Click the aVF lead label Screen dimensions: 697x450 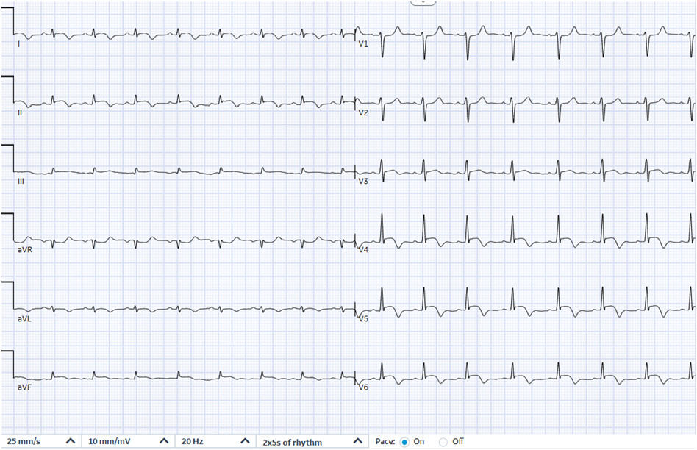click(x=24, y=387)
